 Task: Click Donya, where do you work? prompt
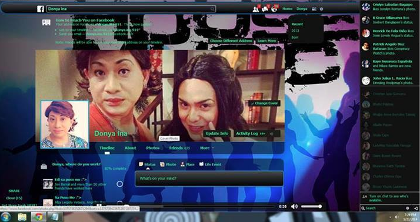click(x=76, y=164)
